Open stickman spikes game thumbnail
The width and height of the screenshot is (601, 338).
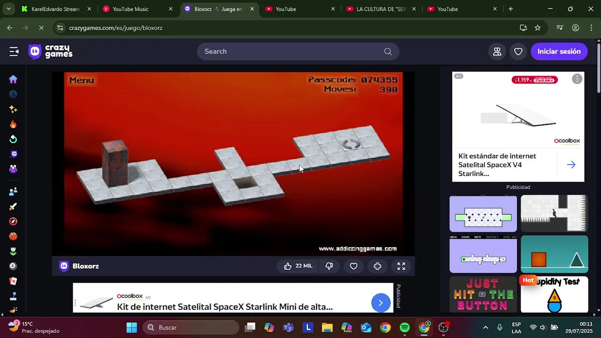coord(555,214)
